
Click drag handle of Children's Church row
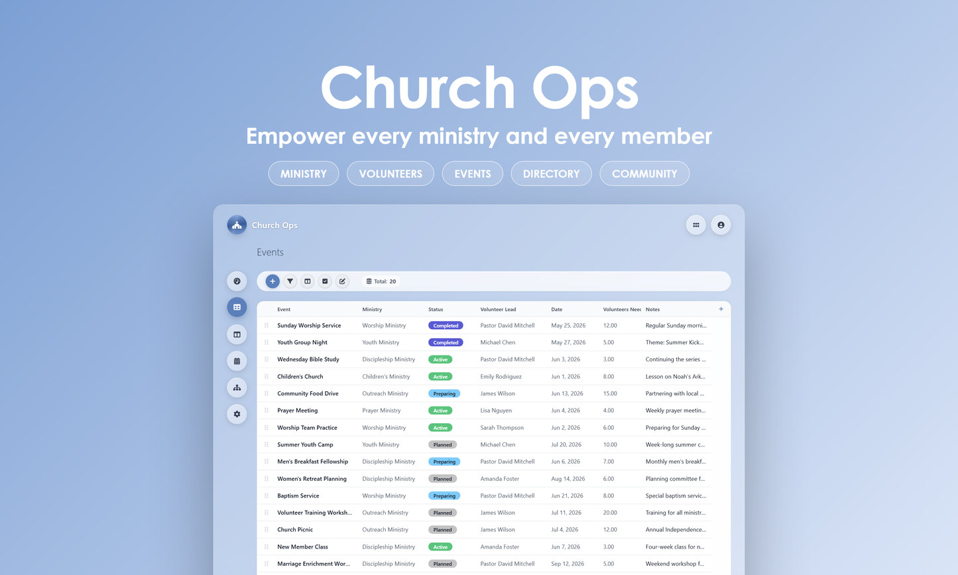(267, 377)
